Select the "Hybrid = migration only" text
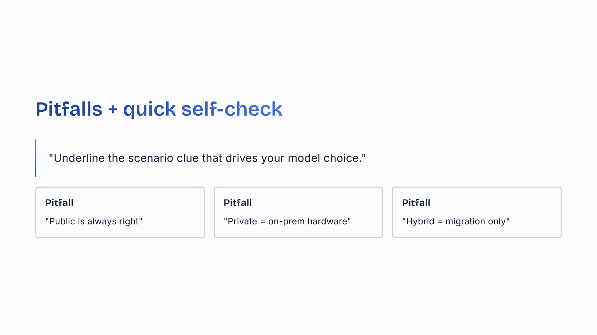 (x=456, y=221)
